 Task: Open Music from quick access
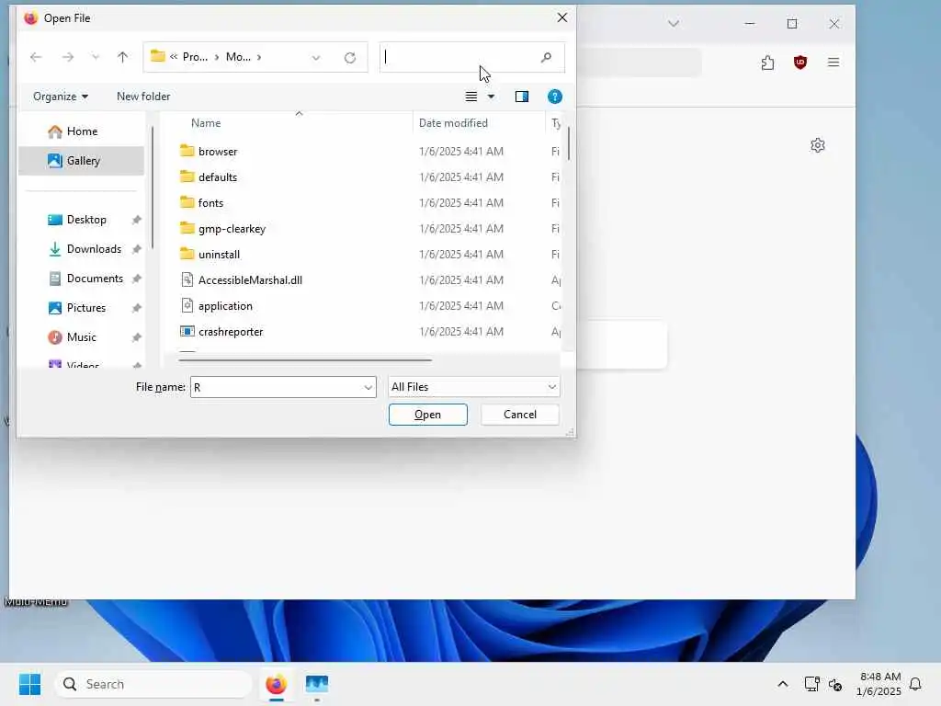pos(81,337)
